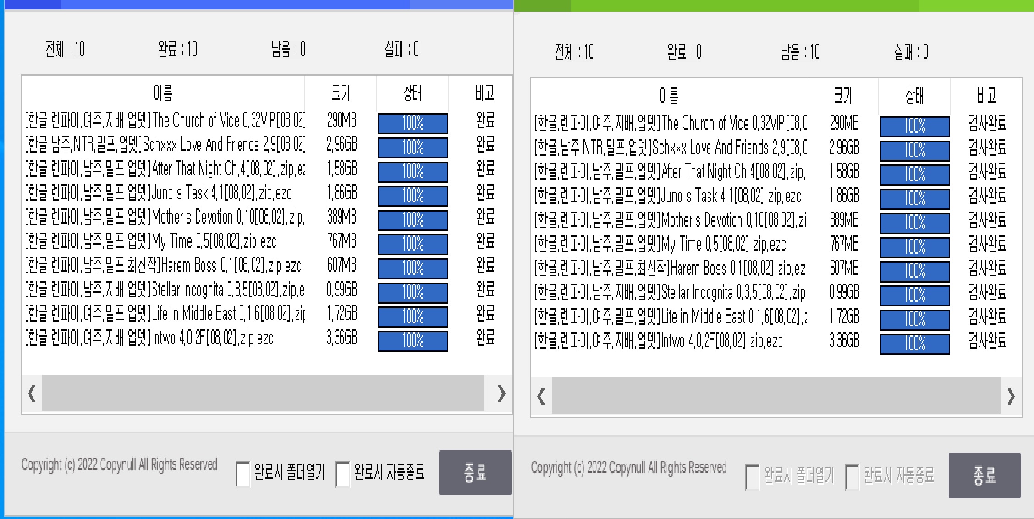Toggle 완료시 자동종료 checkbox in right window
The image size is (1034, 519).
[852, 477]
